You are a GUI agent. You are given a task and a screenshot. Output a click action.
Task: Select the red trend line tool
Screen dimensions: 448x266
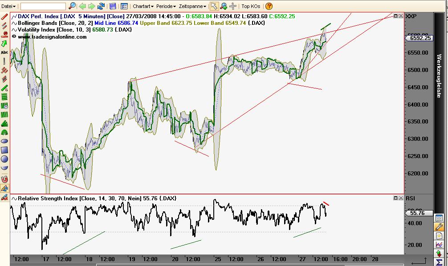click(x=4, y=17)
